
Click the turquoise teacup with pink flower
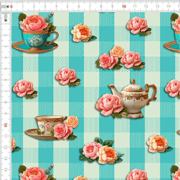click(x=35, y=33)
